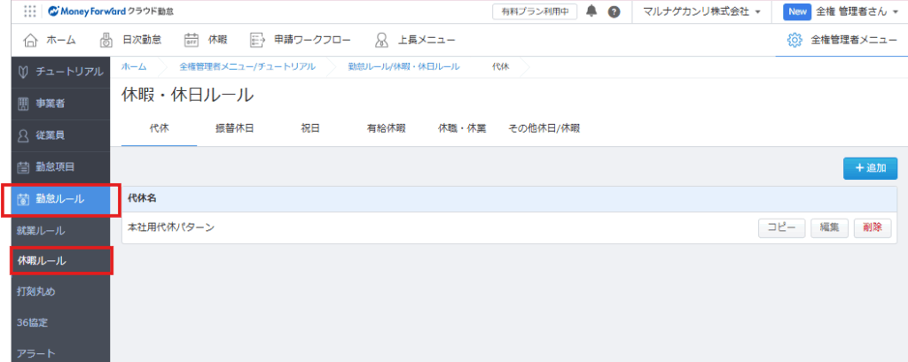Screen dimensions: 908x362
Task: Select the その他休日/休暇 tab
Action: click(x=543, y=128)
